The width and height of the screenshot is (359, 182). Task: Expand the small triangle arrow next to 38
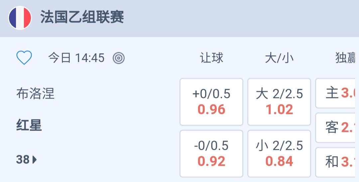click(x=35, y=160)
